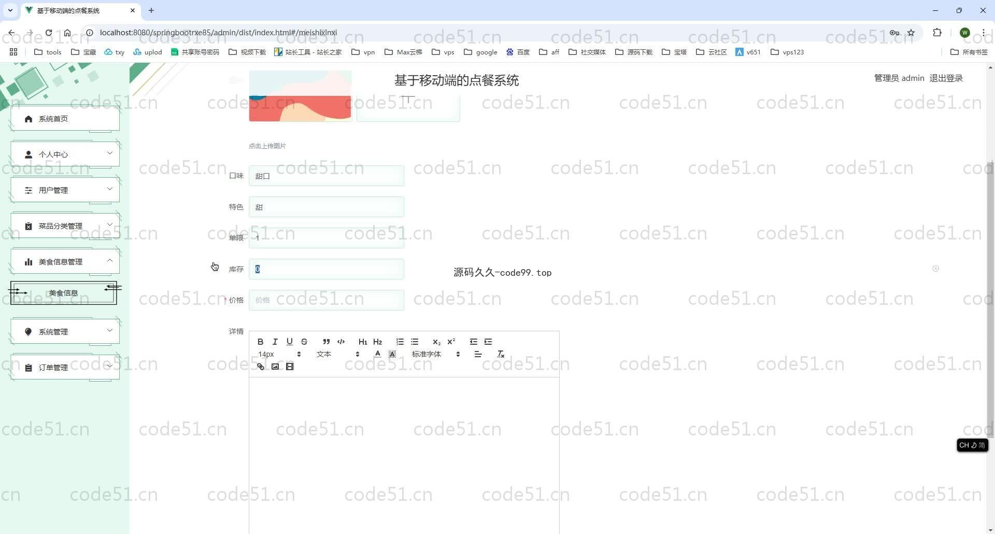
Task: Open the 文本 heading style dropdown
Action: pos(338,354)
